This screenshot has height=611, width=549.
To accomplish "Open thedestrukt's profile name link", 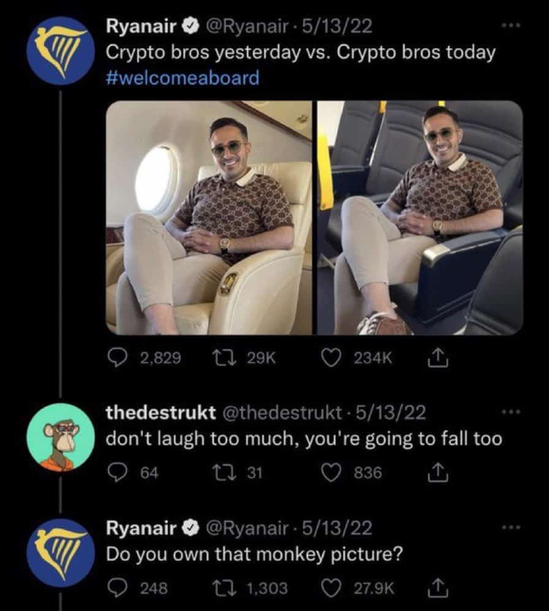I will pyautogui.click(x=161, y=413).
